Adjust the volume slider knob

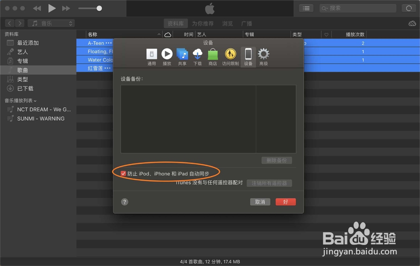[99, 8]
